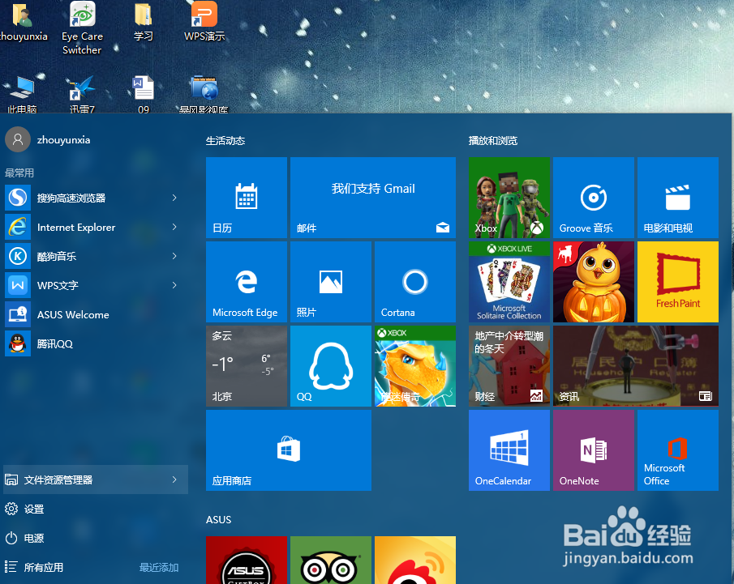Select the 迅雷7 desktop shortcut
The height and width of the screenshot is (584, 734).
tap(82, 95)
